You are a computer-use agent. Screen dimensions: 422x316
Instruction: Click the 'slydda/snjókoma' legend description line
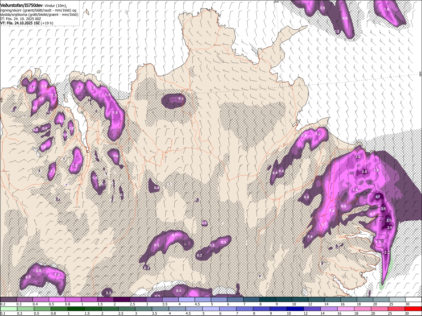39,15
